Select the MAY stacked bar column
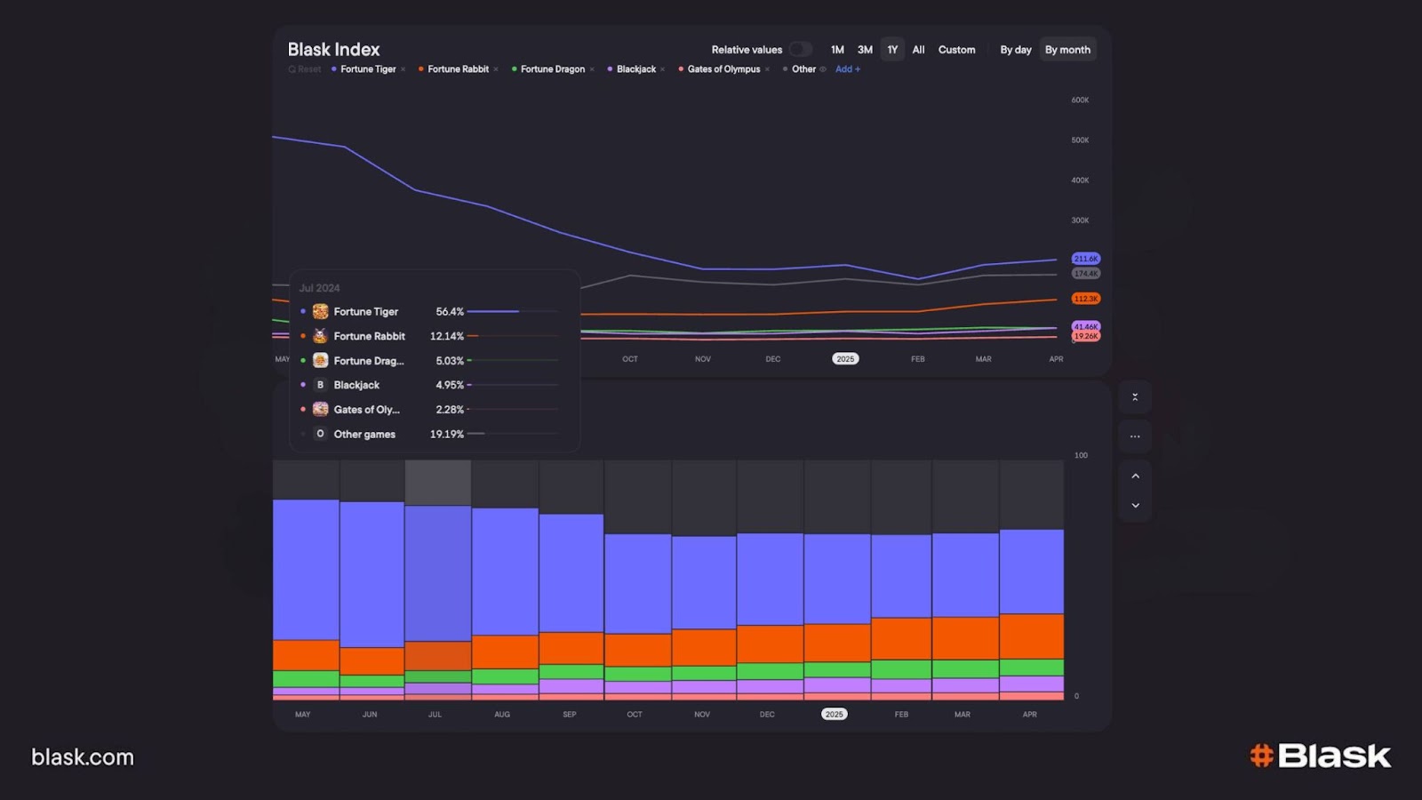Image resolution: width=1422 pixels, height=800 pixels. click(x=306, y=580)
